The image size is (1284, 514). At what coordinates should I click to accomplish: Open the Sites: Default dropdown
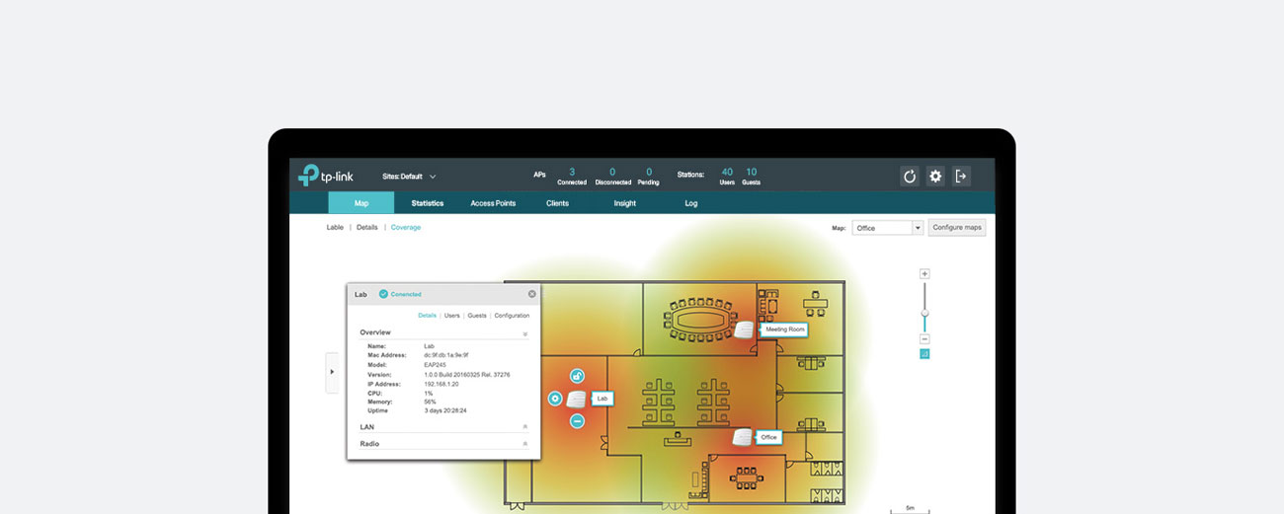[409, 177]
